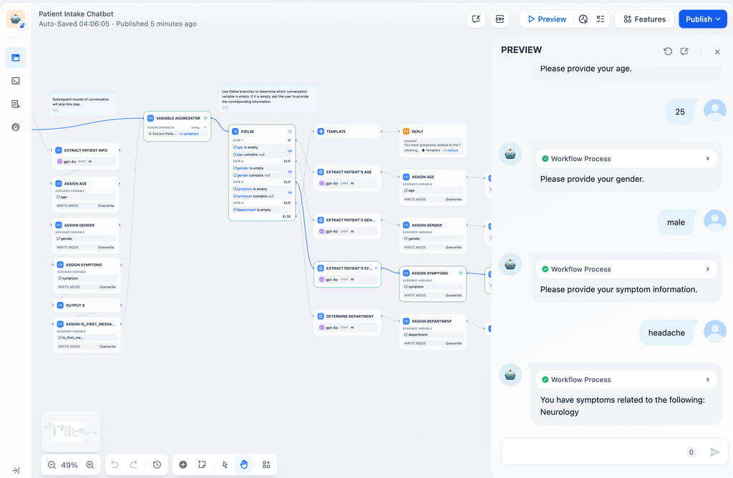Open API Access from the left sidebar
The height and width of the screenshot is (478, 733).
click(16, 80)
